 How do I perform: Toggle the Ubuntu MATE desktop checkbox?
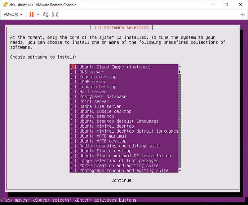(x=73, y=141)
